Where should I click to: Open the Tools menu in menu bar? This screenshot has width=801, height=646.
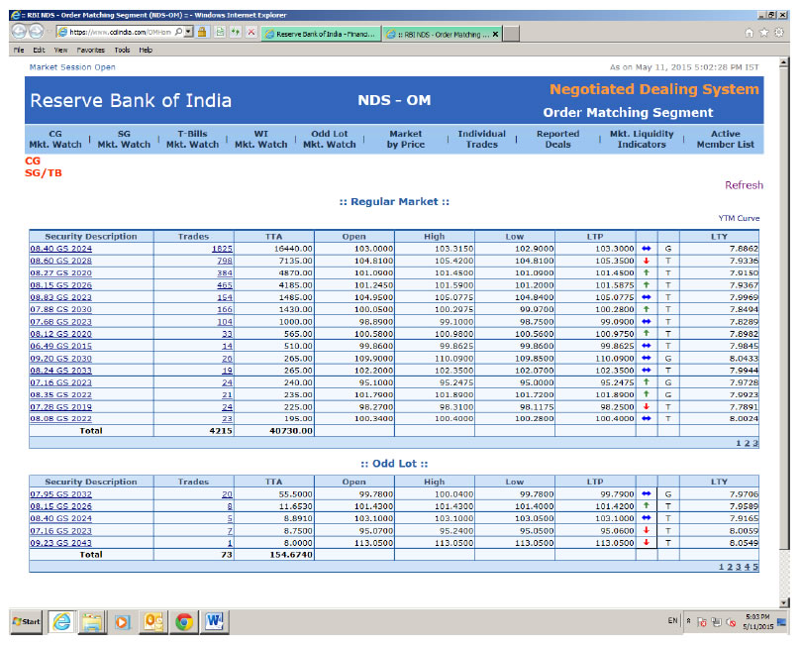pos(122,50)
